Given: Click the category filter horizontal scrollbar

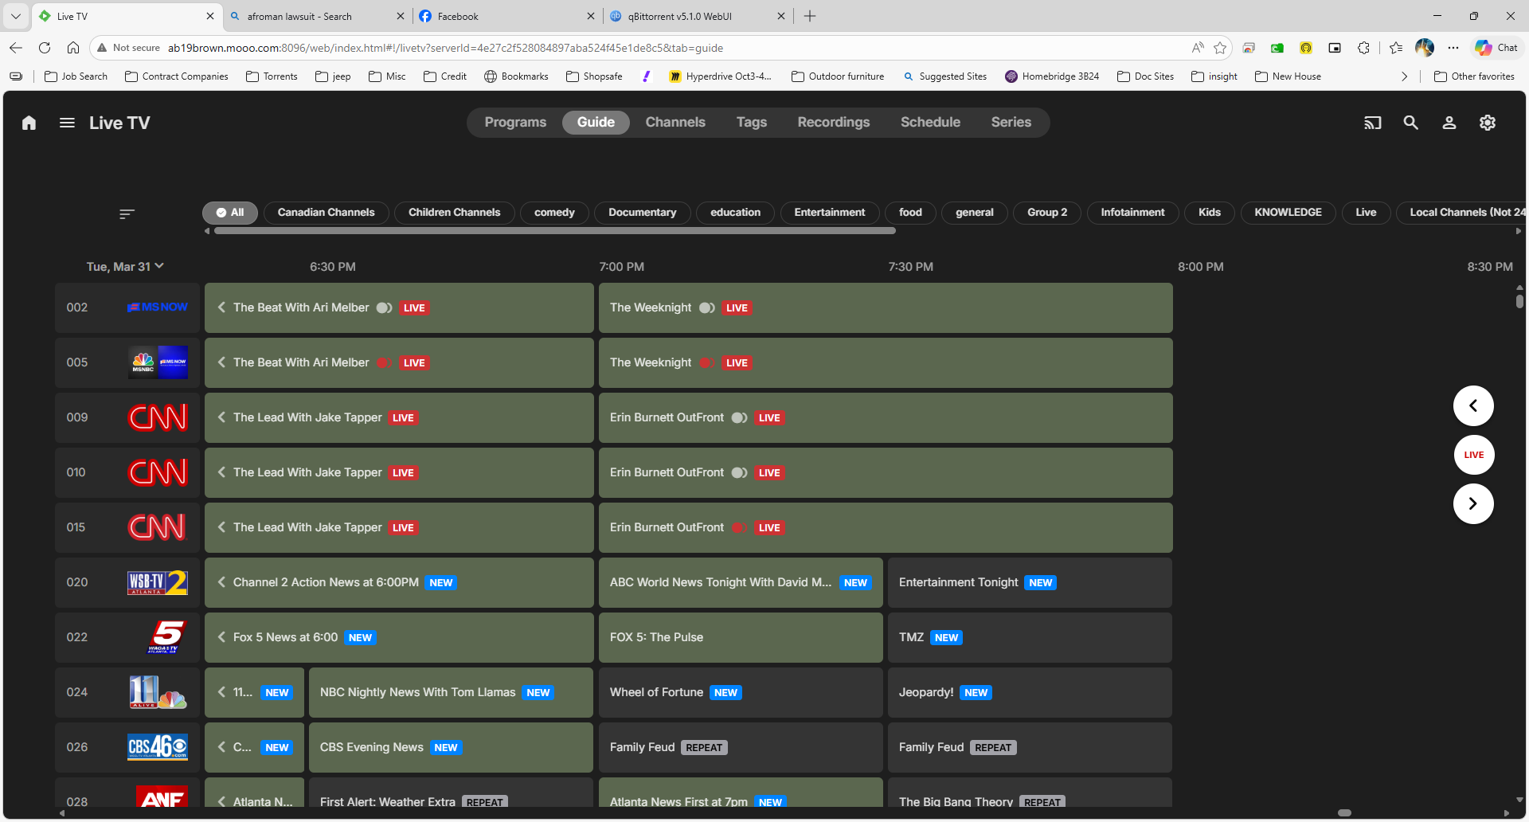Looking at the screenshot, I should (x=554, y=231).
